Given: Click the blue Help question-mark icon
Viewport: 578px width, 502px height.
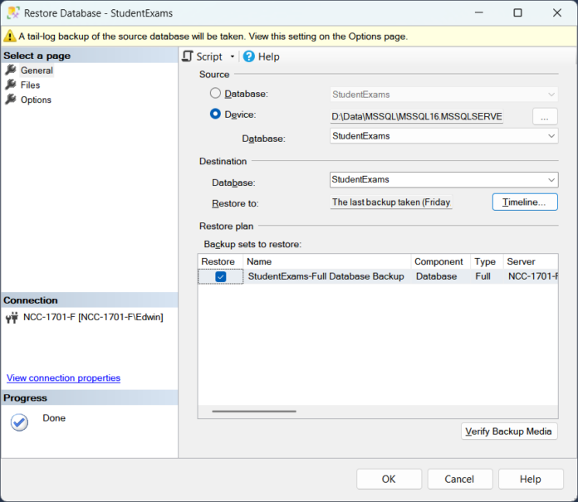Looking at the screenshot, I should pyautogui.click(x=249, y=56).
